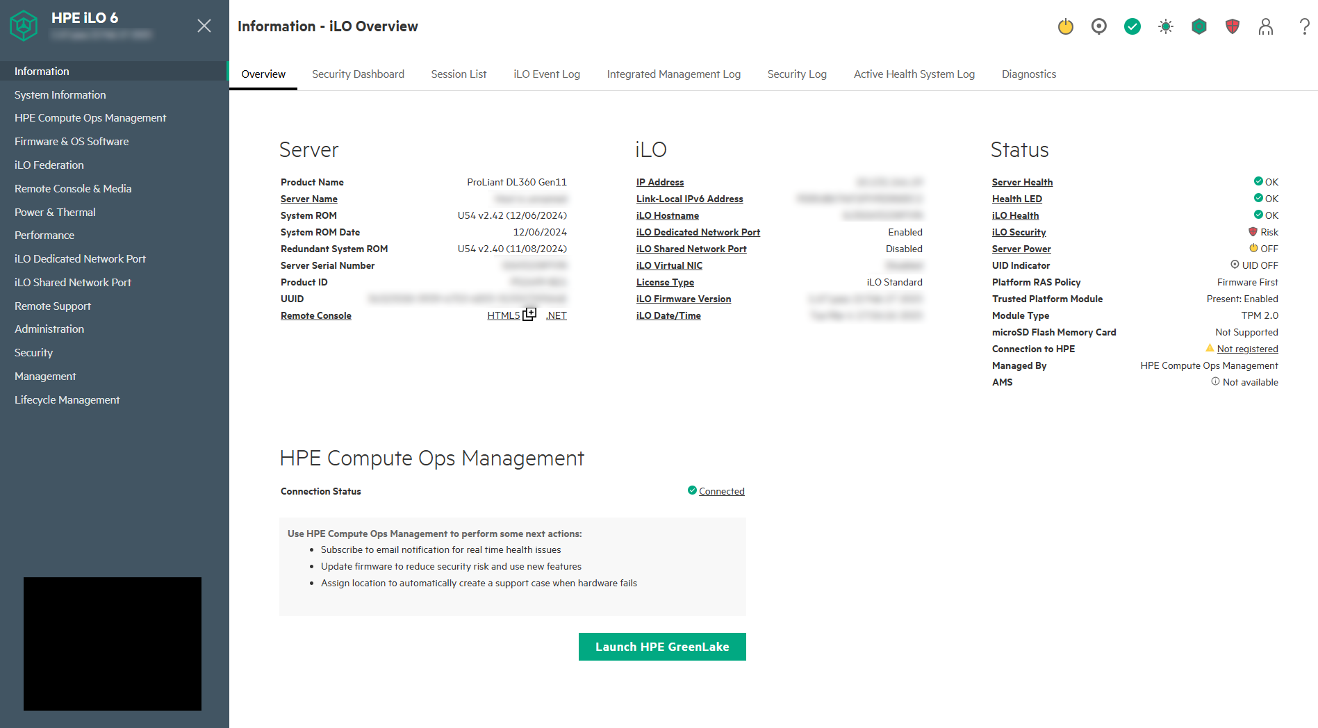Click the Server Power link
1318x728 pixels.
pyautogui.click(x=1021, y=249)
